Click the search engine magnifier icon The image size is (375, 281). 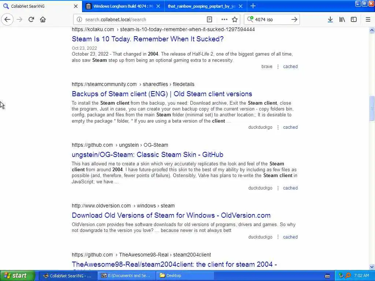pos(250,19)
